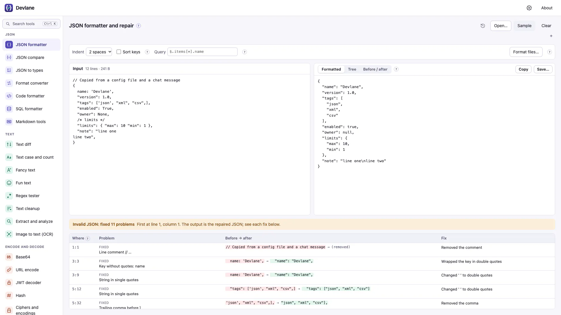The height and width of the screenshot is (315, 561).
Task: Open Image to text (OCR) tool
Action: (x=31, y=234)
